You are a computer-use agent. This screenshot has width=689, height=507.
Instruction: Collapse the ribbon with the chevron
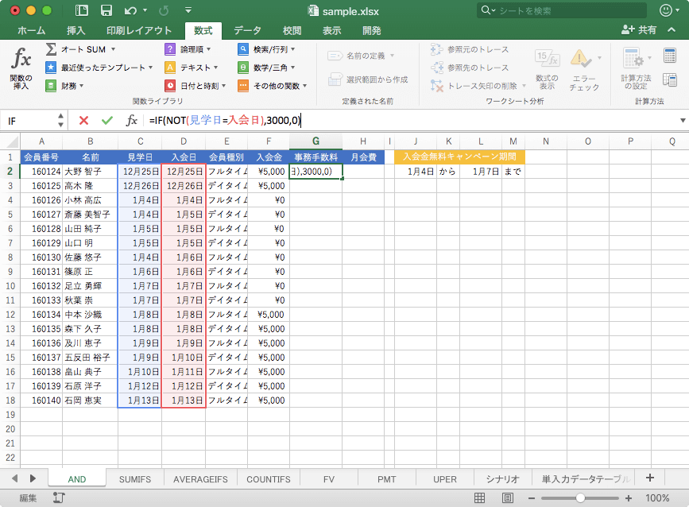pos(672,30)
